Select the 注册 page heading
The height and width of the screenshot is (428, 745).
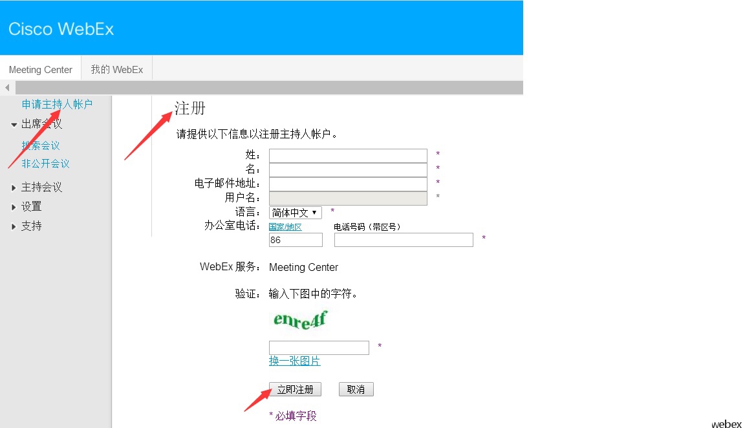[190, 109]
